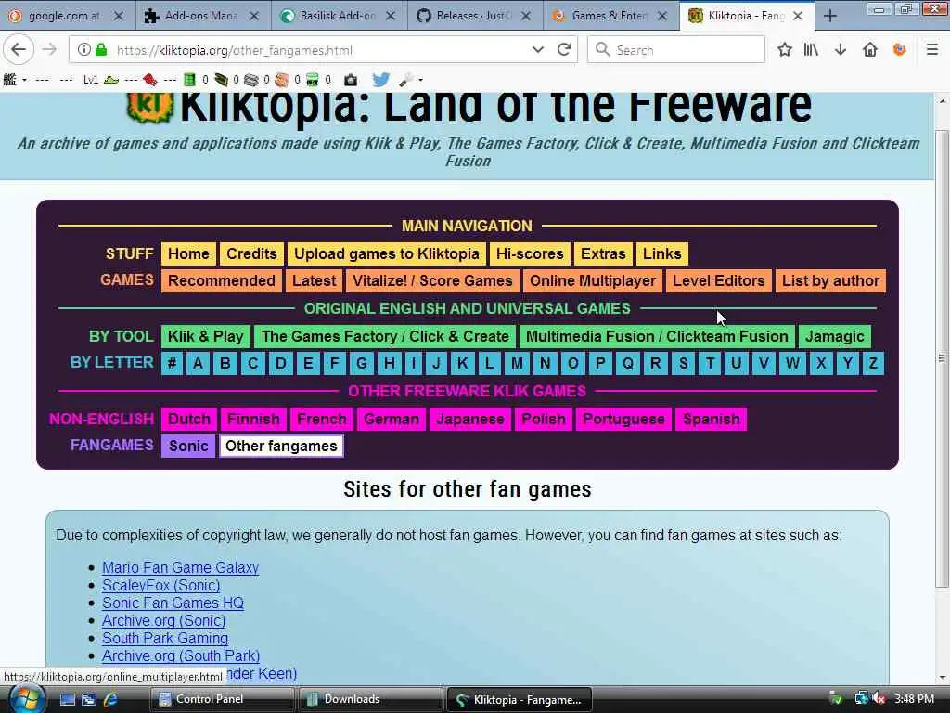Open Sonic Fan Games HQ link
The height and width of the screenshot is (713, 950).
(173, 603)
